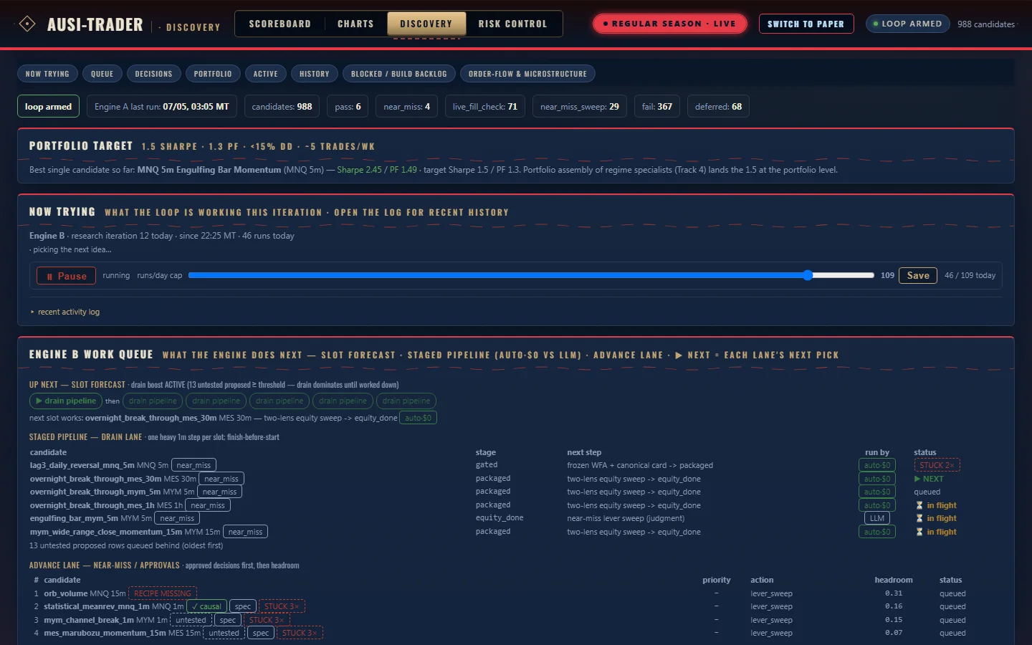Click the deferred: 68 stat chip

(718, 106)
